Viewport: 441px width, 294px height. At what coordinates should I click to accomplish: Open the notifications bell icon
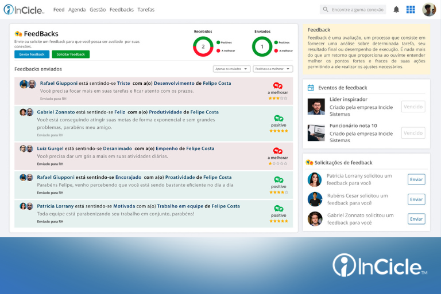coord(396,10)
